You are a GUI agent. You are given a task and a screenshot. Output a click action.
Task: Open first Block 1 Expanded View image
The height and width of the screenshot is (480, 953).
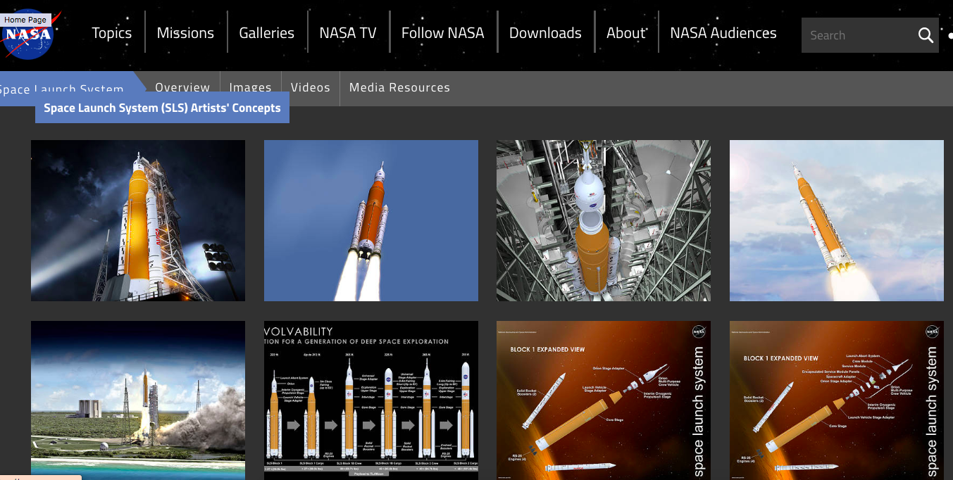pyautogui.click(x=604, y=400)
